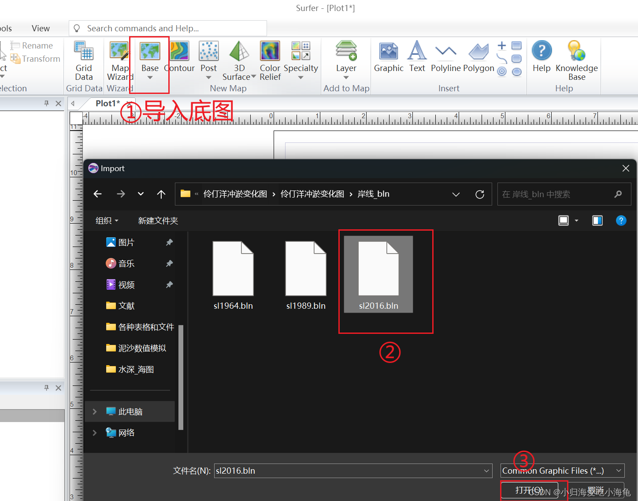Click the Grid Data icon
This screenshot has height=501, width=638.
tap(84, 51)
